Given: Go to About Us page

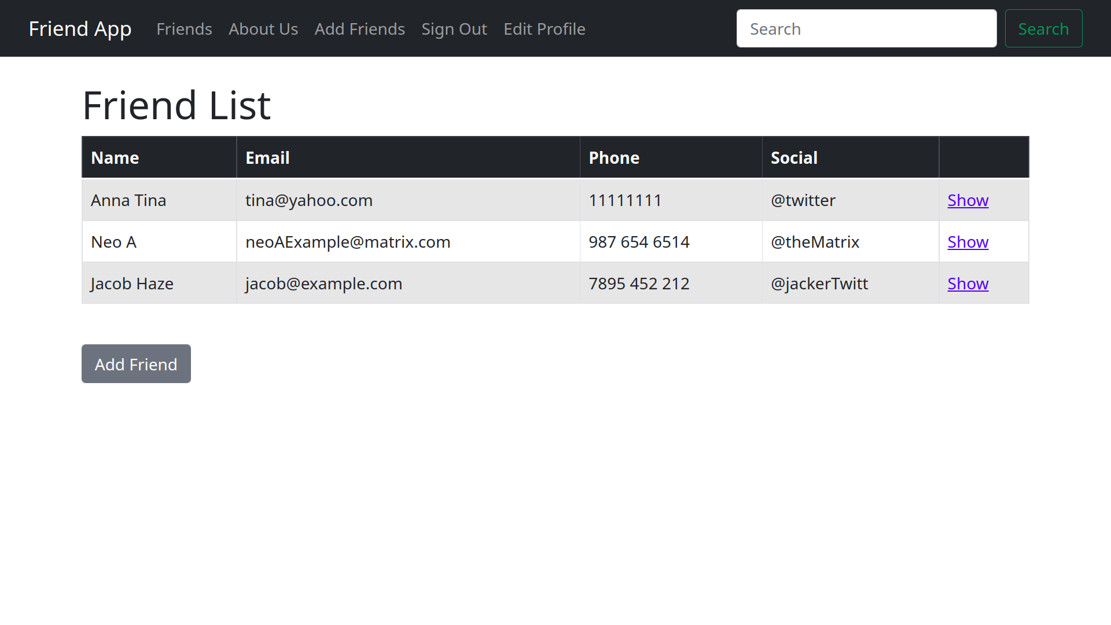Looking at the screenshot, I should [263, 29].
